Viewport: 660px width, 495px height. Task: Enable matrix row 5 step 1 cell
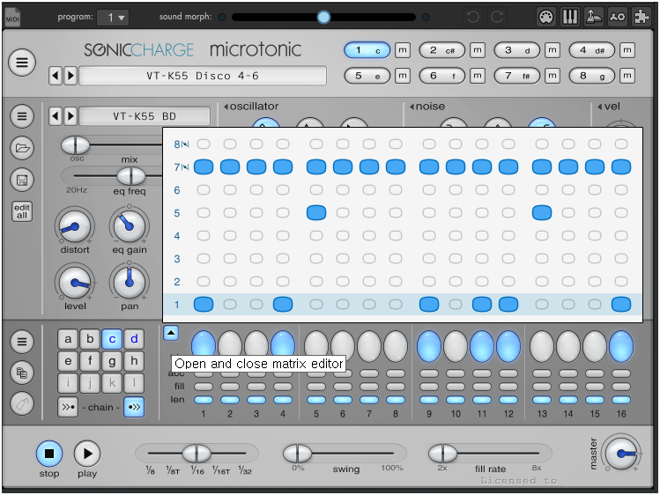click(x=204, y=213)
